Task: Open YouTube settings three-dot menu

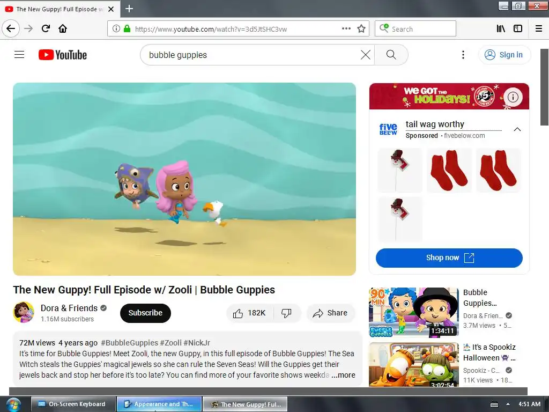Action: tap(463, 55)
